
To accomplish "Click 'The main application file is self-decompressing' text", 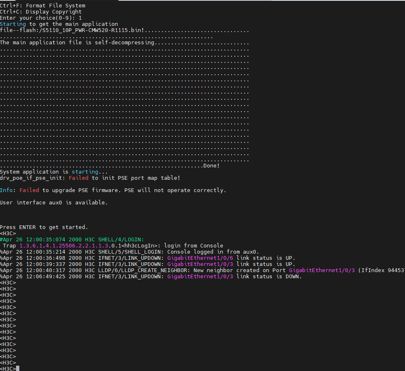I will 77,43.
